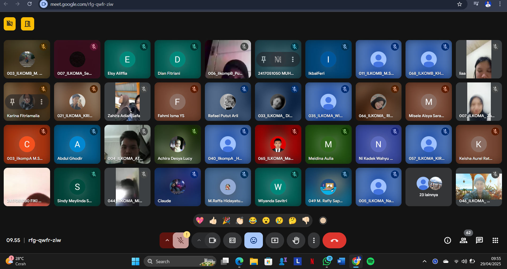Screen dimensions: 507x269
Task: Click the red leave call button
Action: [334, 240]
